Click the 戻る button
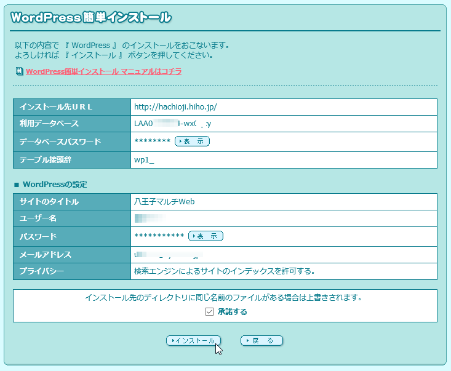 coord(261,340)
